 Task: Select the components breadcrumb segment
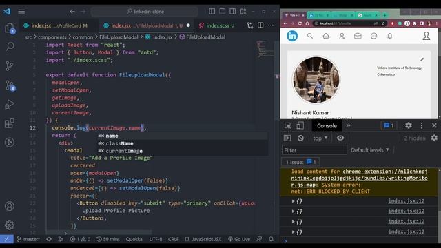click(52, 37)
